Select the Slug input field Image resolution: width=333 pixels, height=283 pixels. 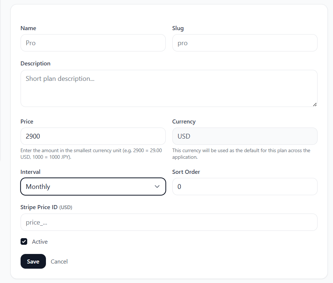coord(245,43)
